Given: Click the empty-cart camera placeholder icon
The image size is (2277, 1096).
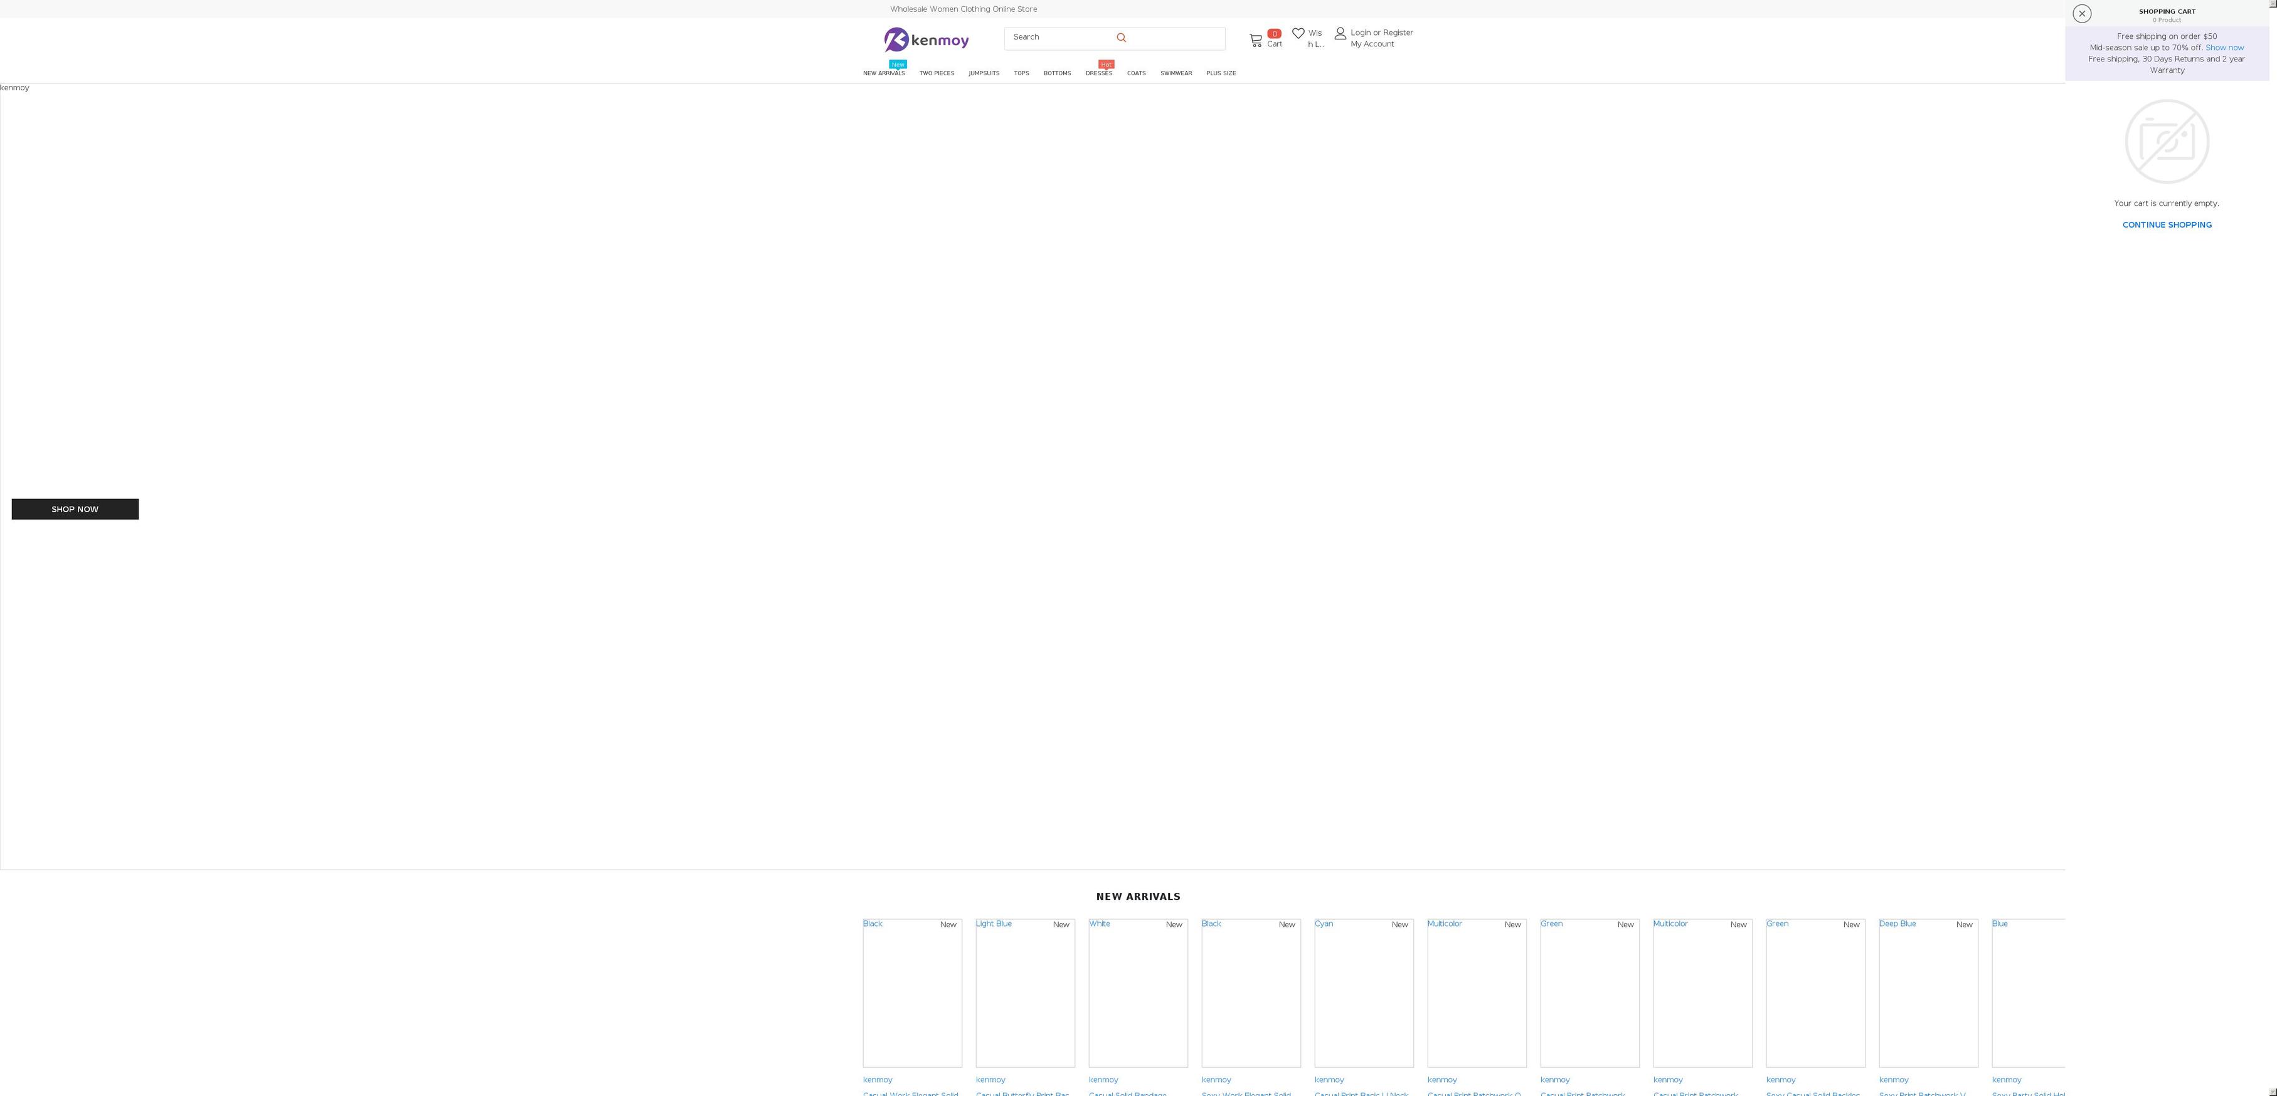Looking at the screenshot, I should pyautogui.click(x=2167, y=140).
